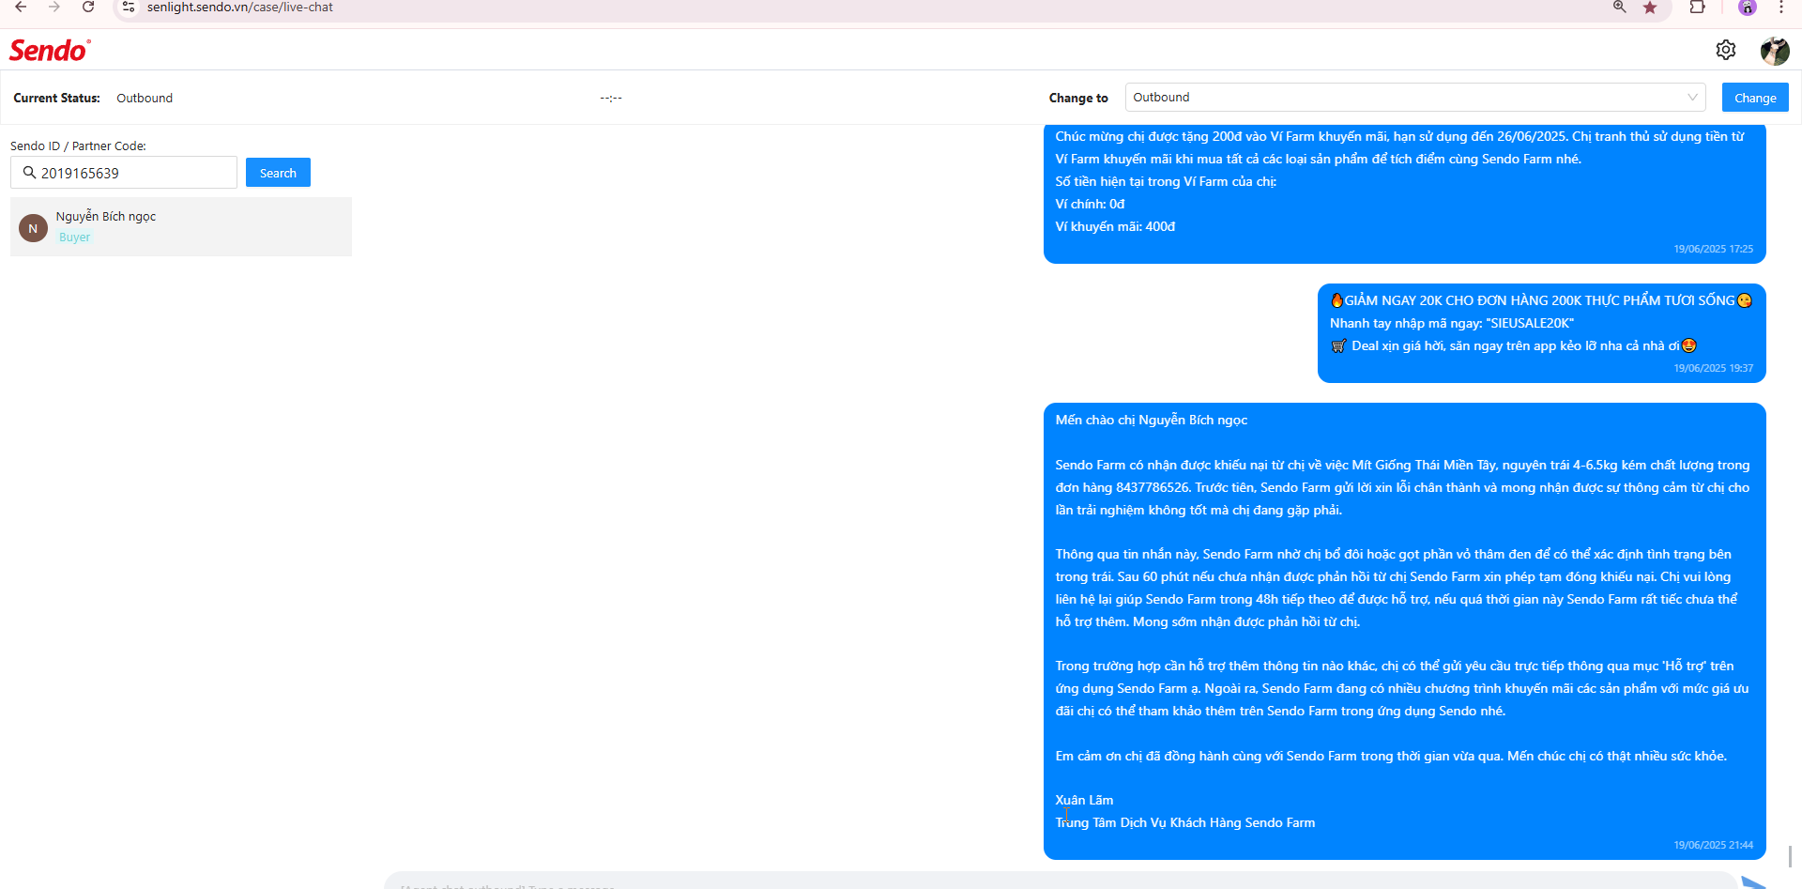Image resolution: width=1802 pixels, height=889 pixels.
Task: Click the message timestamp 19/06/2025 19:37
Action: point(1713,368)
